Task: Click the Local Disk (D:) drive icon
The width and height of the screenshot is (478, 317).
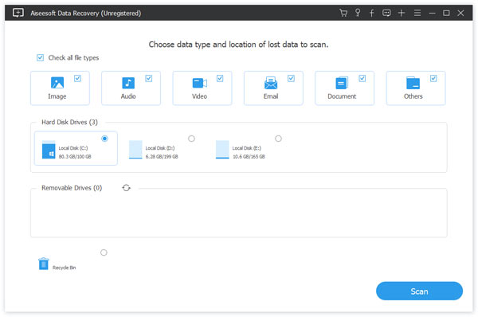Action: point(135,150)
